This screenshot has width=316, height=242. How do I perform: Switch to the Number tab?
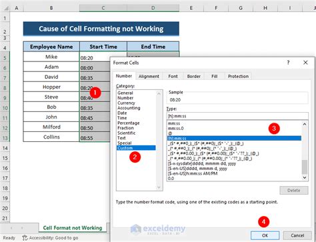pos(124,76)
